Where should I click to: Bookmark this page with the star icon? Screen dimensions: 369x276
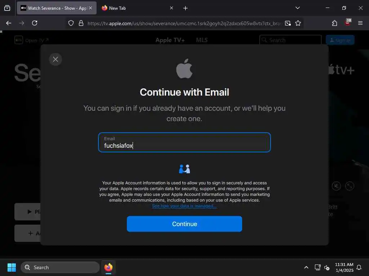click(298, 23)
